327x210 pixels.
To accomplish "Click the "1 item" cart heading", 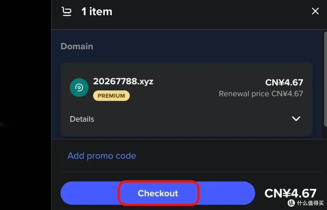I will [97, 12].
